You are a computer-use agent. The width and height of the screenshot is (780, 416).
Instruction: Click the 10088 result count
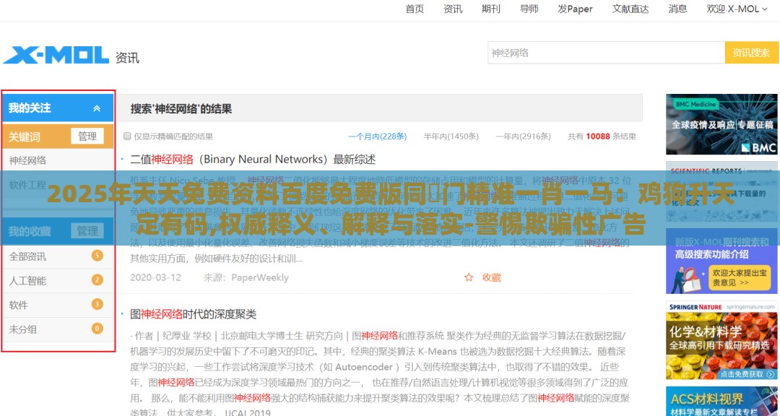(597, 136)
